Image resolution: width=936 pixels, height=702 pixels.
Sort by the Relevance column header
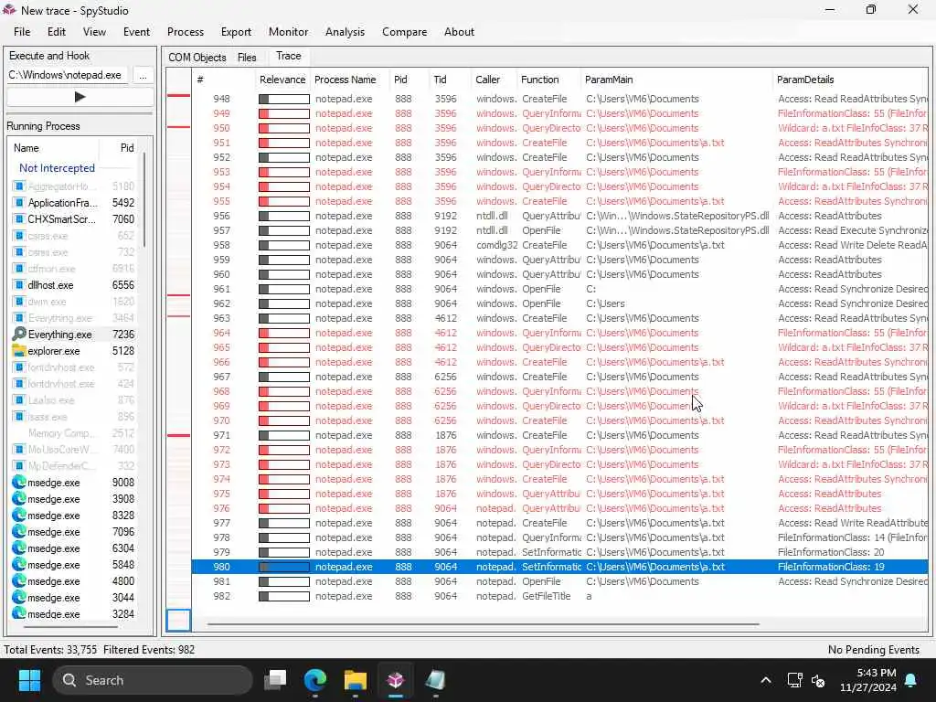(x=282, y=80)
